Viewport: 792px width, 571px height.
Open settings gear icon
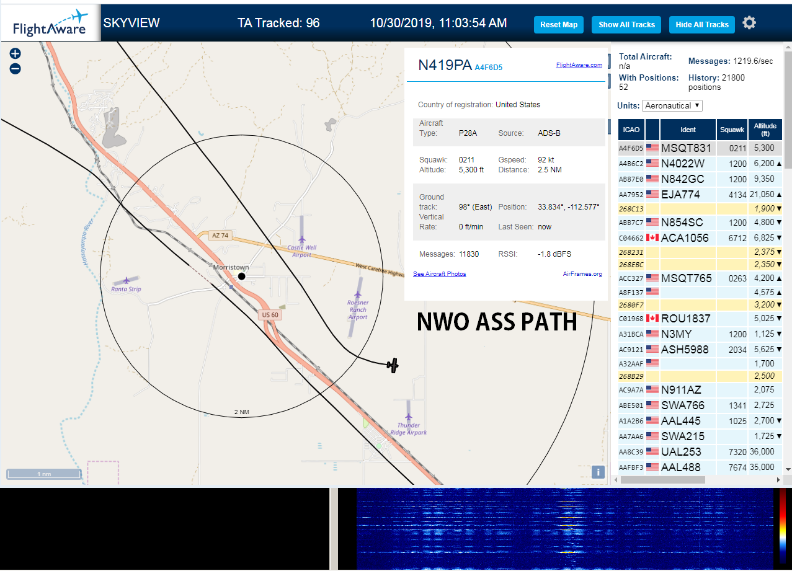point(749,23)
